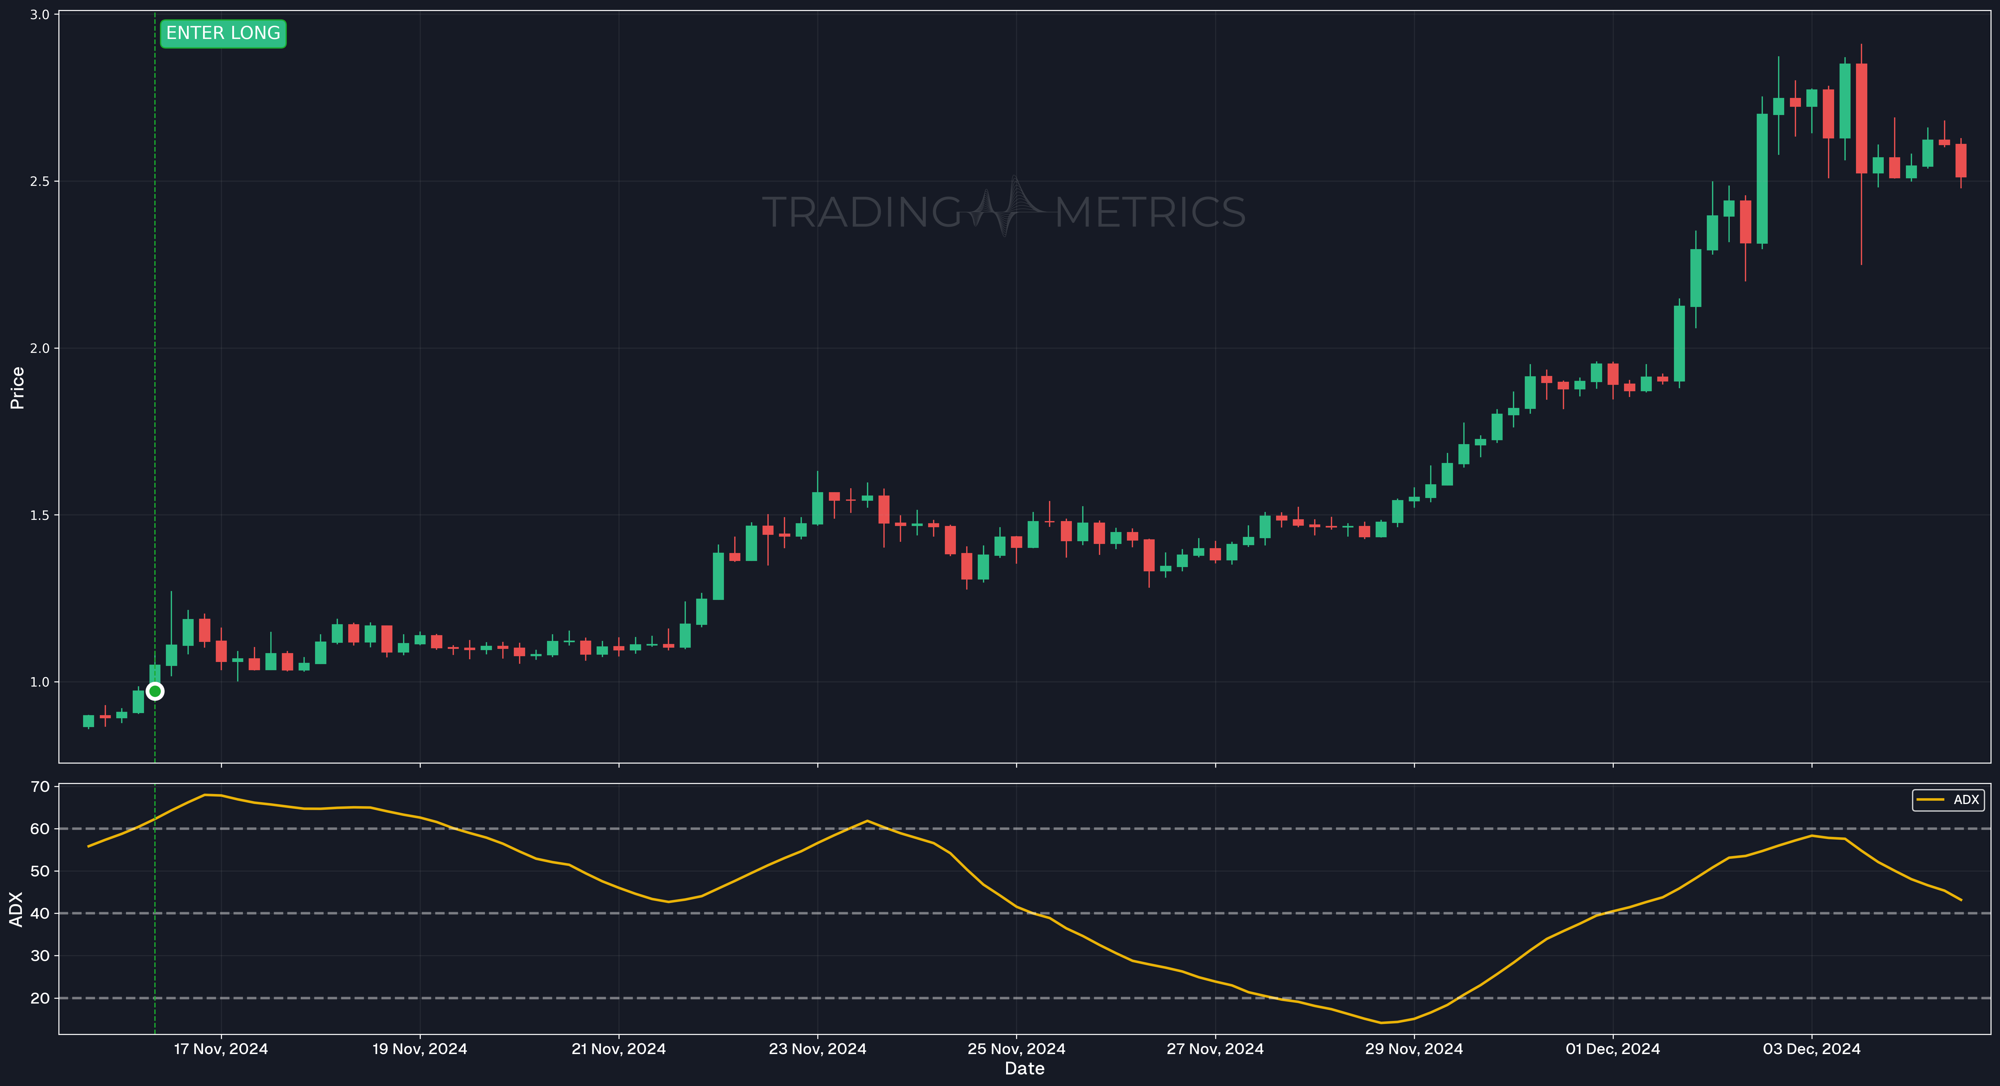This screenshot has height=1086, width=2000.
Task: Click the 2.0 price tick label
Action: (x=40, y=348)
